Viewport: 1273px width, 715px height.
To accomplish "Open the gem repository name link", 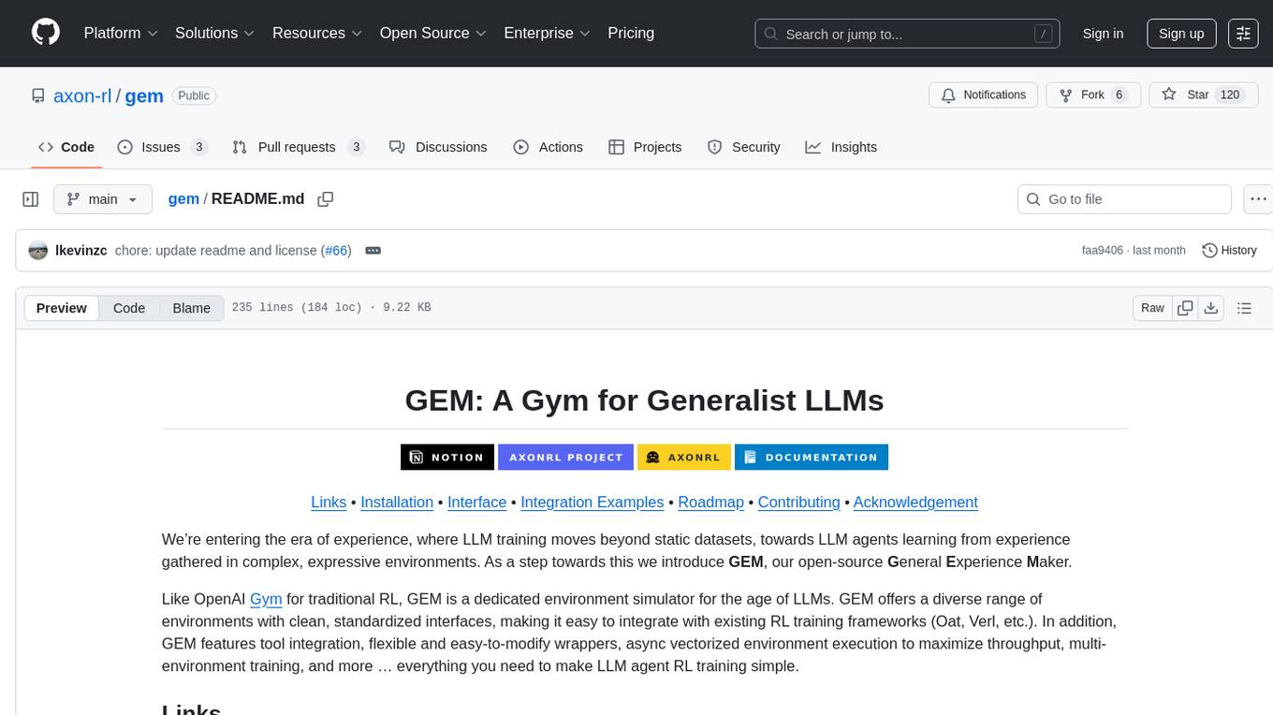I will coord(144,95).
